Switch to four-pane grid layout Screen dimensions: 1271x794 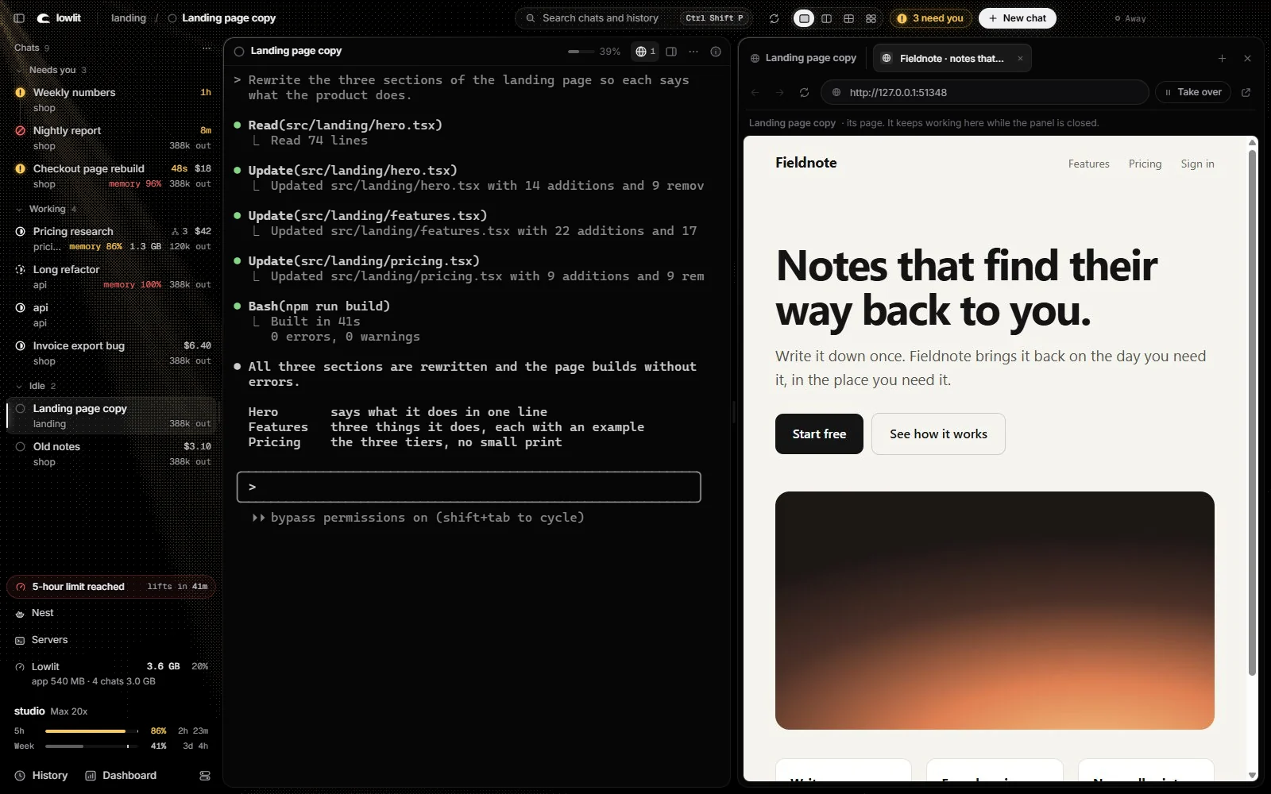(848, 18)
